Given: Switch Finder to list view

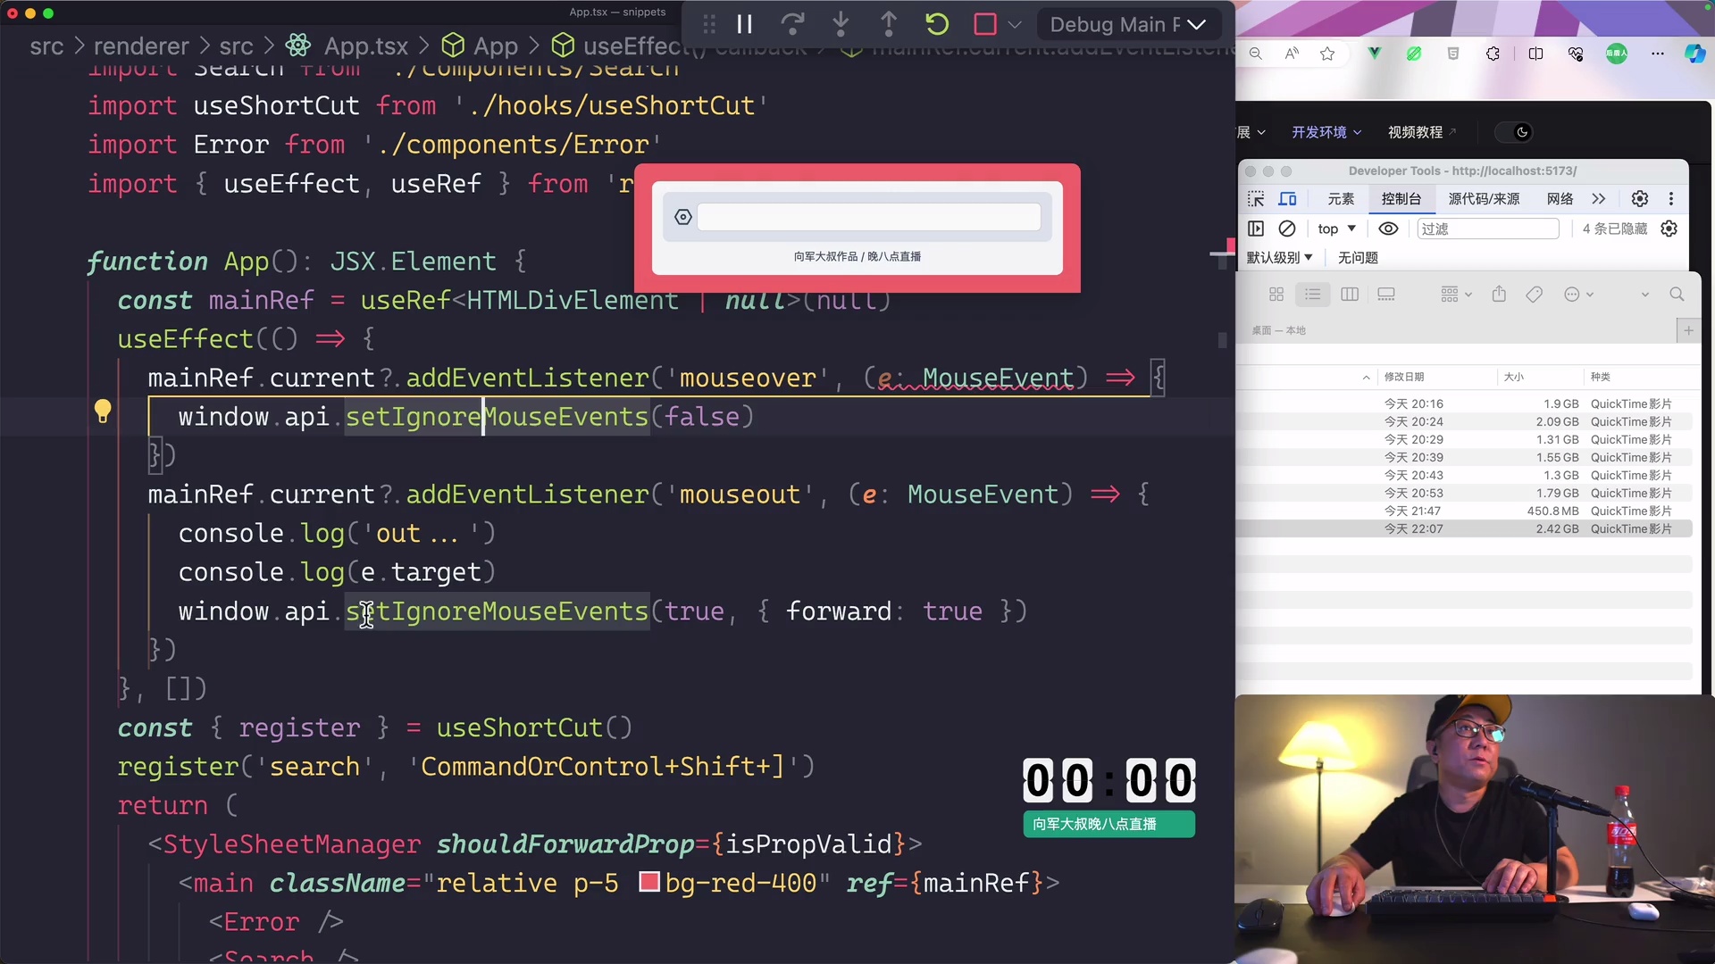Looking at the screenshot, I should coord(1313,295).
